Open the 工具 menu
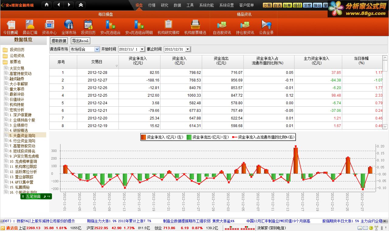Image resolution: width=389 pixels, height=231 pixels. click(190, 5)
